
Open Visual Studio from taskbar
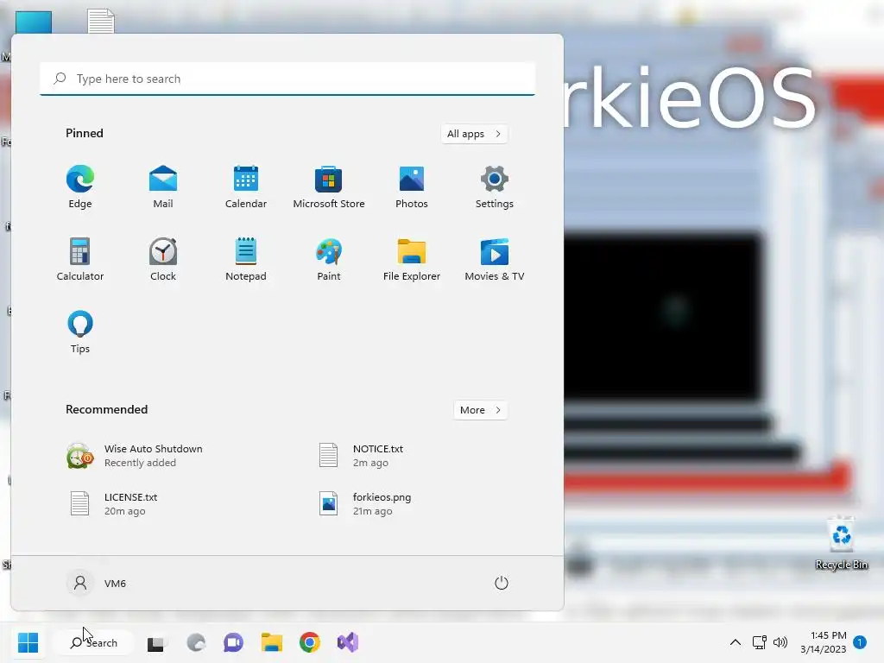coord(347,642)
